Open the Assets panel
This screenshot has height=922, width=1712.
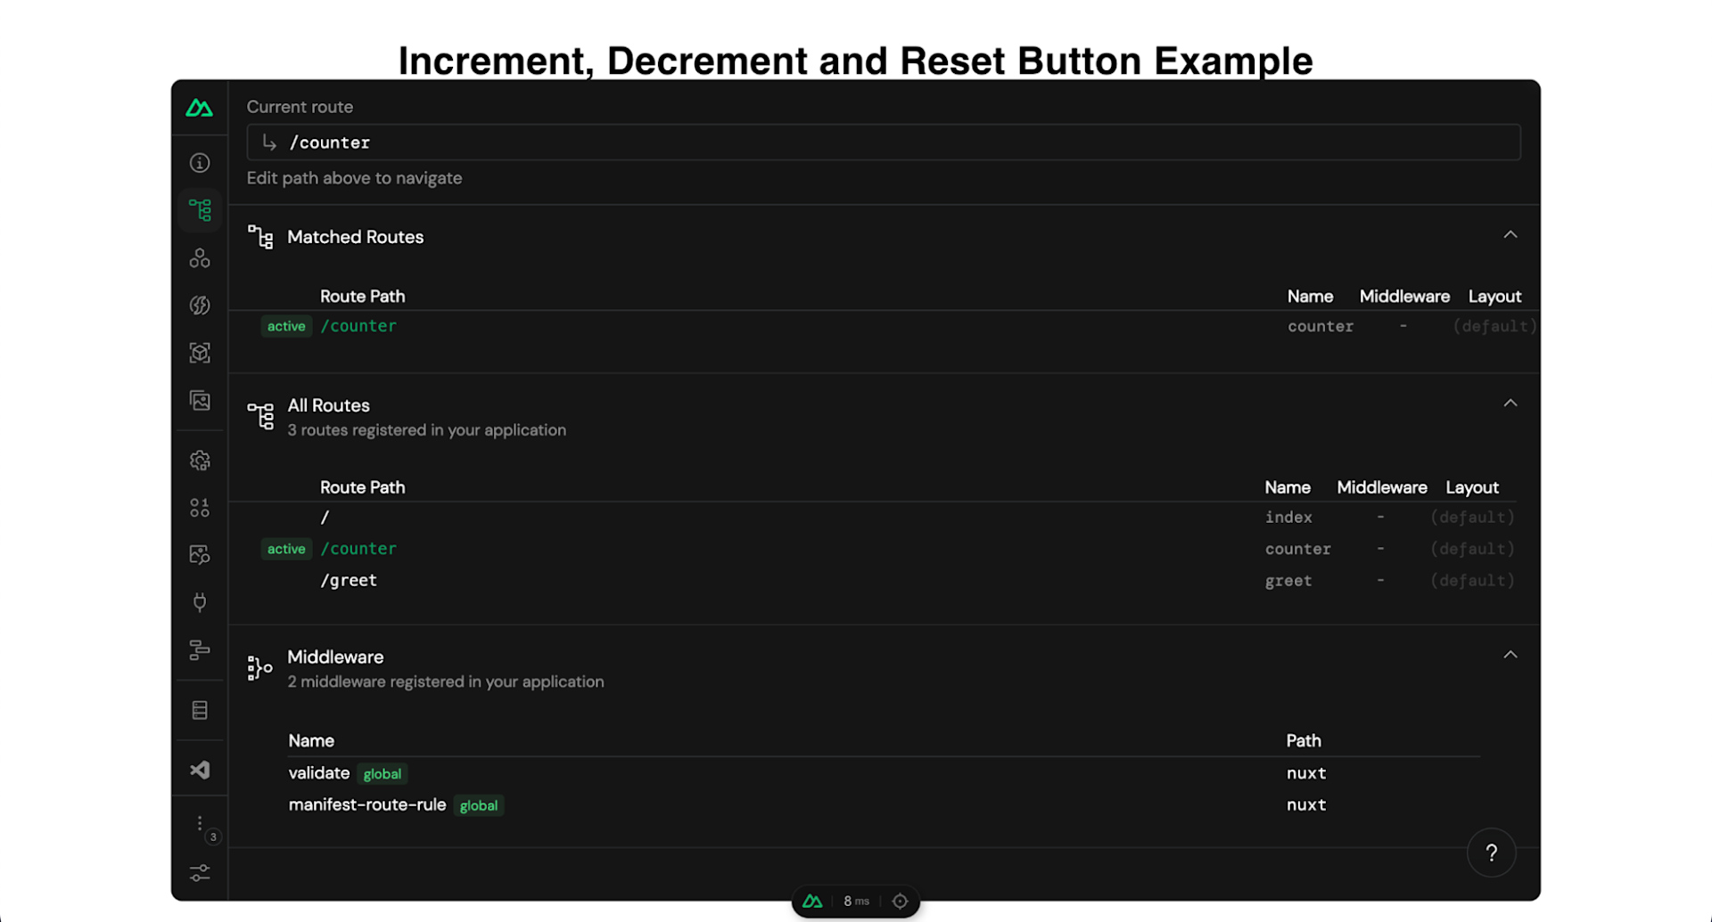tap(199, 401)
